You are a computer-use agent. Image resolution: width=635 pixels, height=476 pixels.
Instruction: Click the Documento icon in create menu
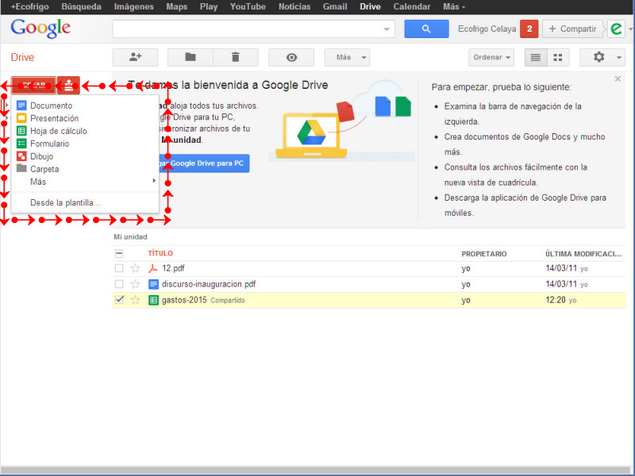click(x=21, y=106)
